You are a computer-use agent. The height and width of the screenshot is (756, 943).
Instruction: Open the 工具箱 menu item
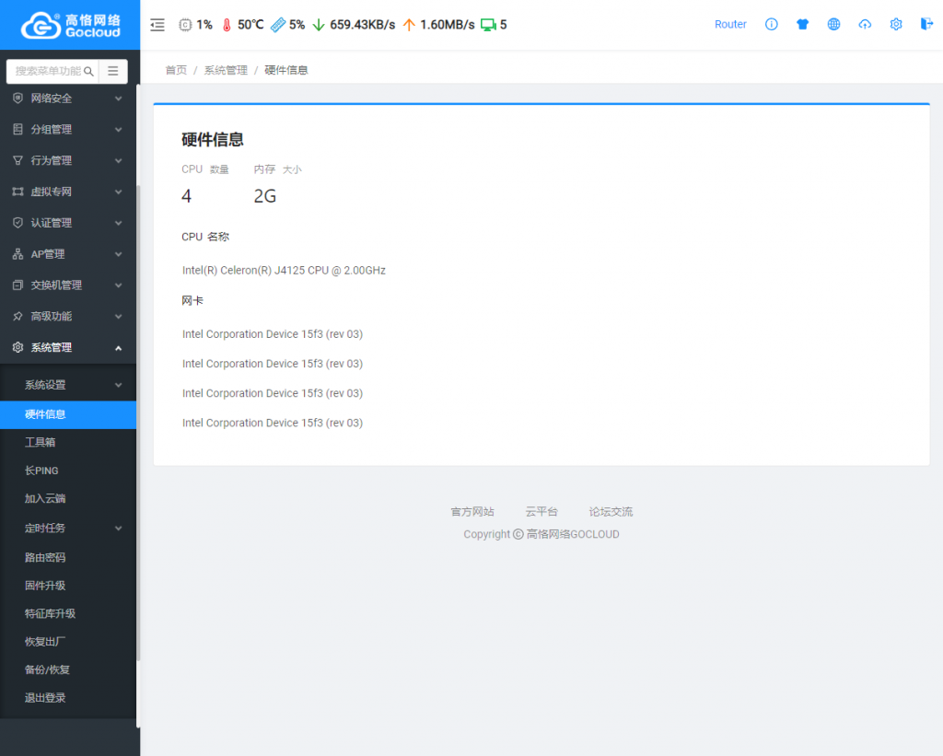click(x=41, y=443)
